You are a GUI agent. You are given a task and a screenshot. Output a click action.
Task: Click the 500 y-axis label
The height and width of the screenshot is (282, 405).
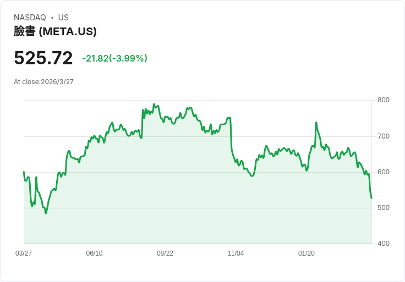[384, 208]
